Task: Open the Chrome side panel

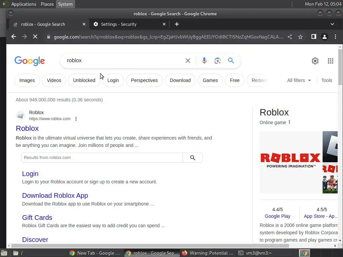Action: coord(314,37)
